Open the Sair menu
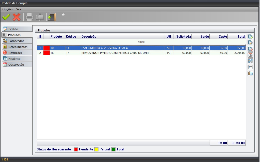Viewport: 260px width, 162px height. pos(19,9)
